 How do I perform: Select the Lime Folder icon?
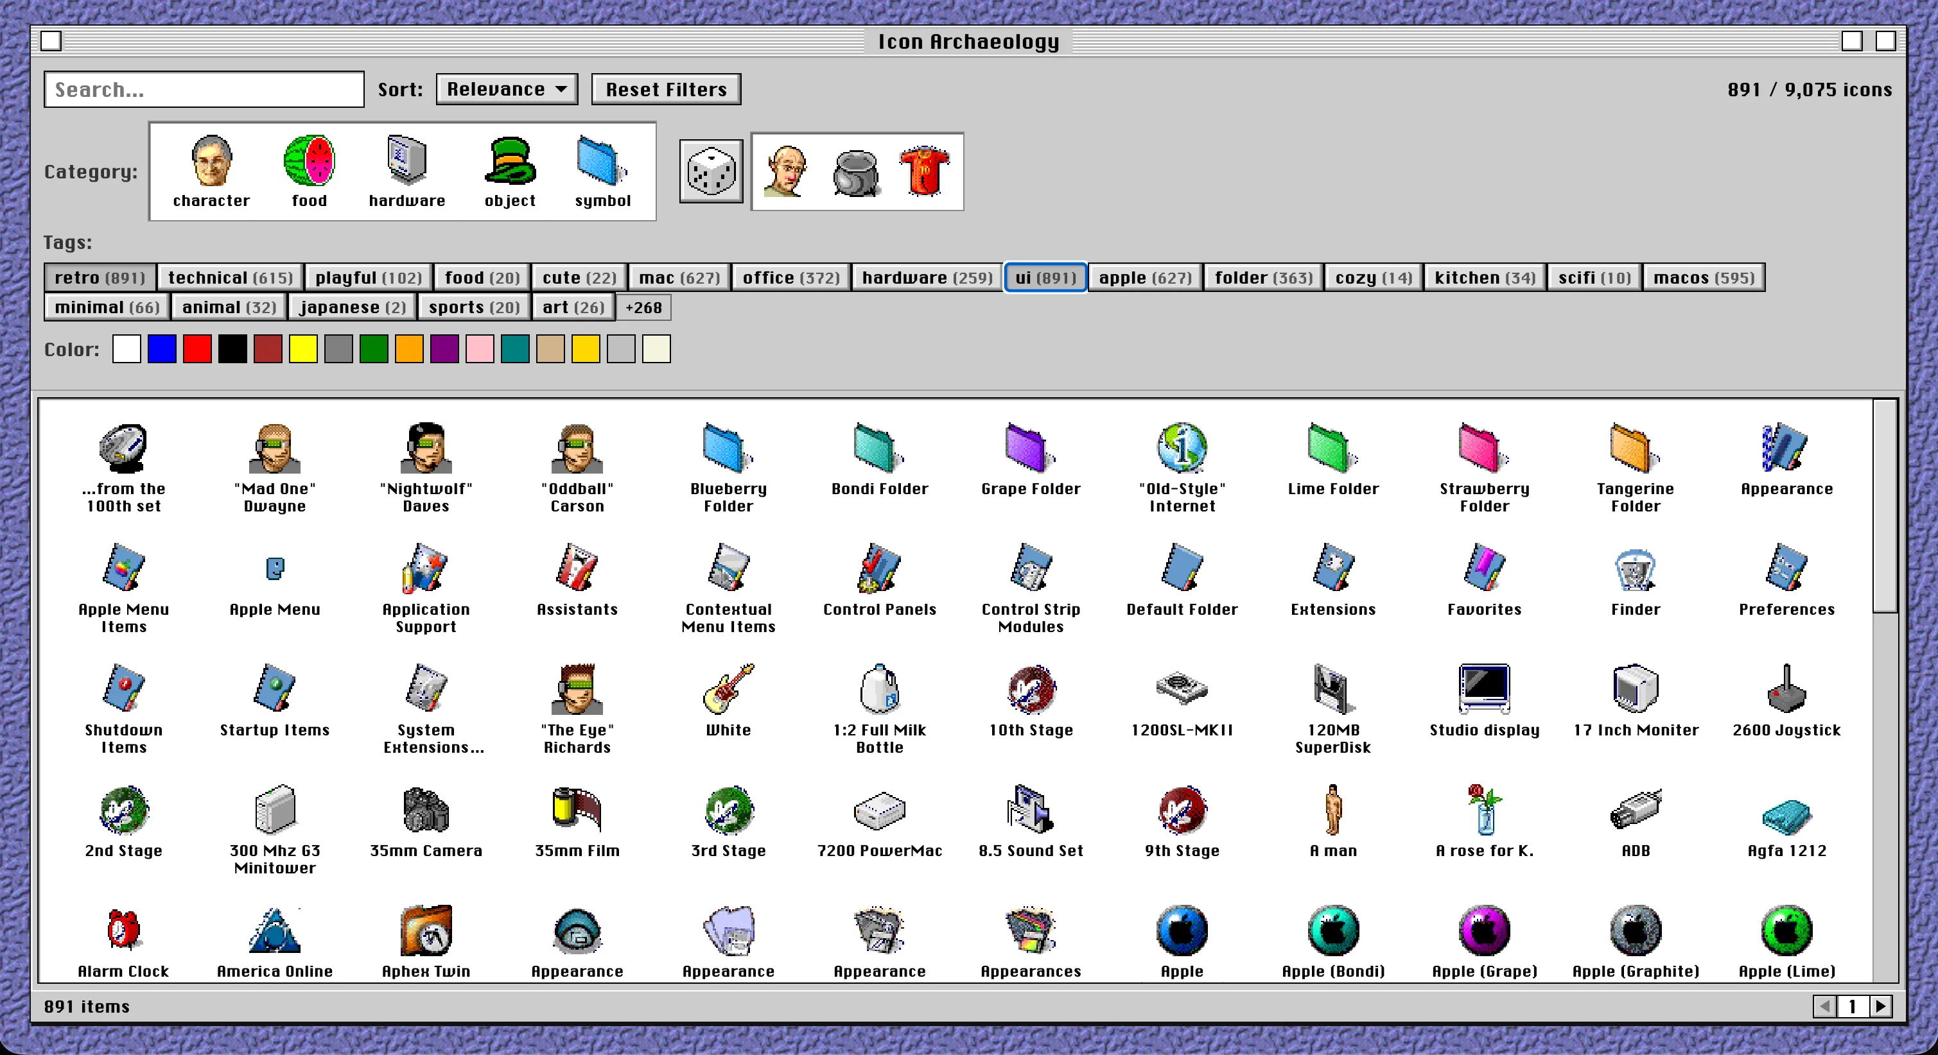[1332, 448]
